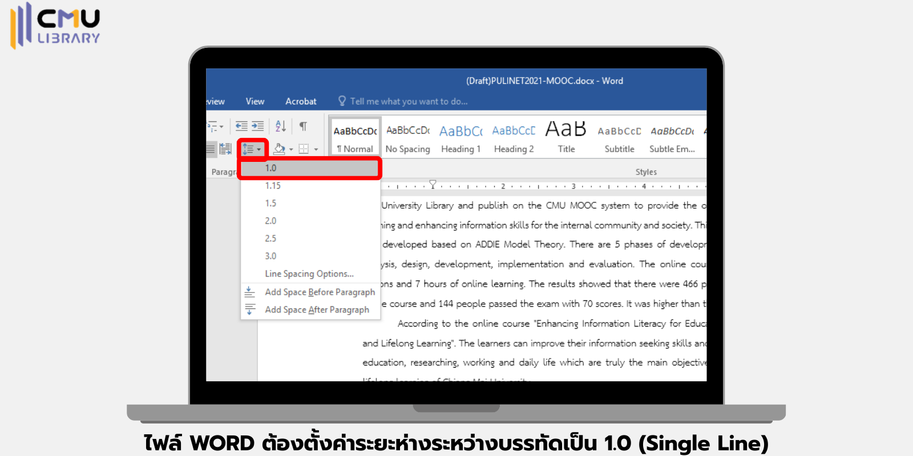Expand the Multilevel List dropdown arrow
Screen dimensions: 913x456
221,127
